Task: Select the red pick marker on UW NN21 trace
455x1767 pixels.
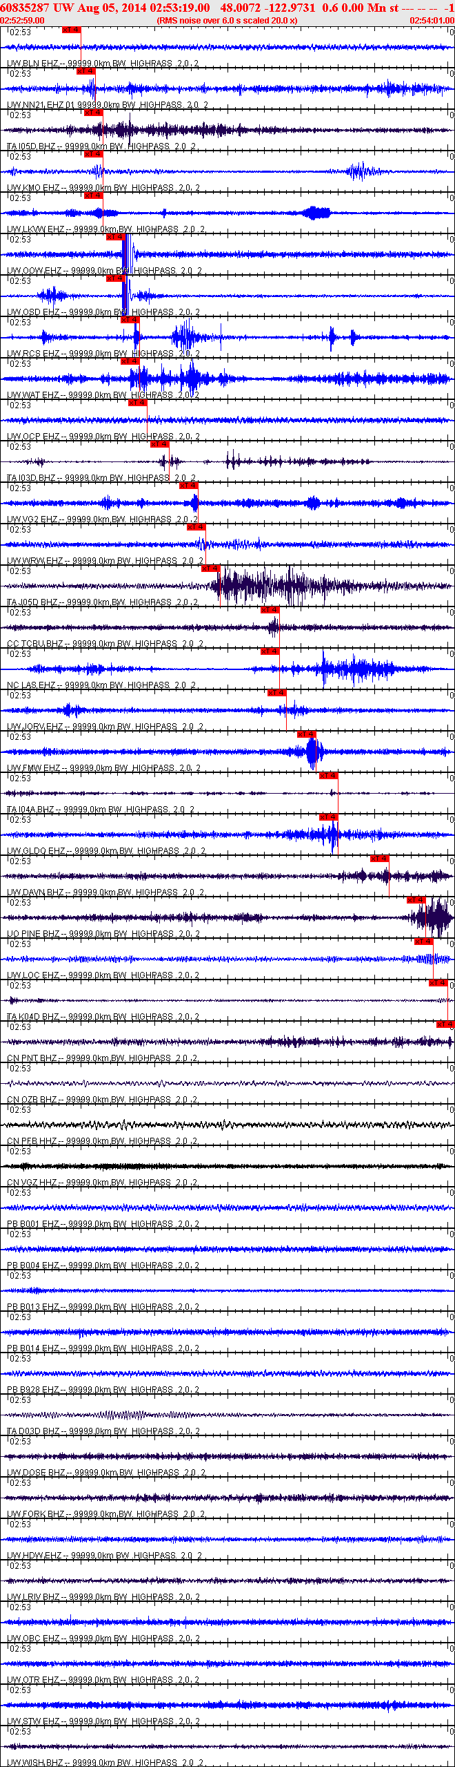Action: tap(85, 71)
